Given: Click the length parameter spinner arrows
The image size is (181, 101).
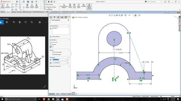Looking at the screenshot, I should [x=68, y=60].
